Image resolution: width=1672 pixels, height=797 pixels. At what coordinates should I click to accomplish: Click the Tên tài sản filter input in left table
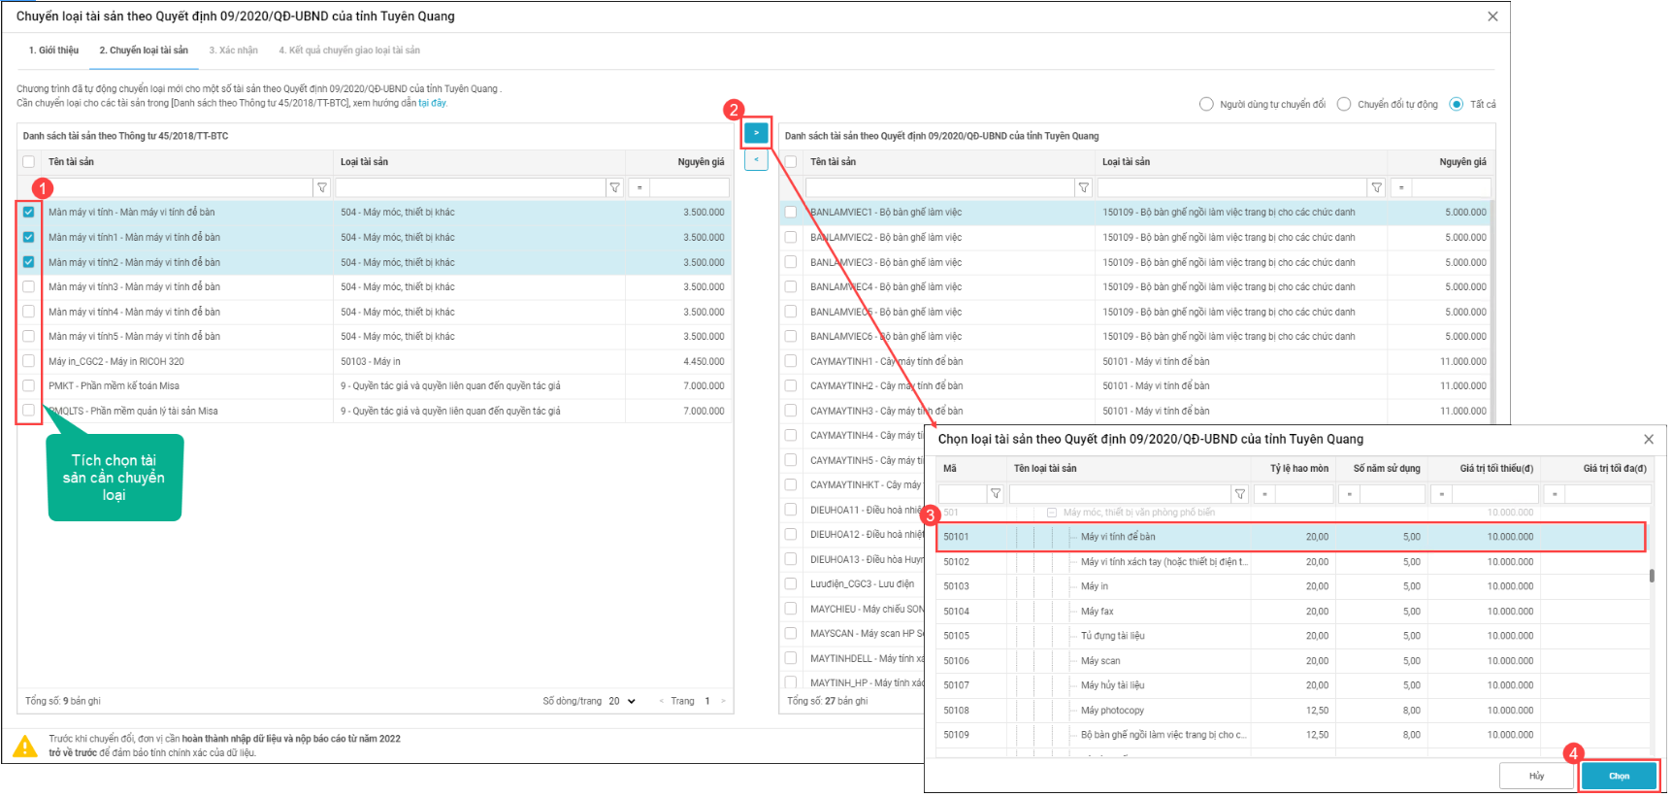pos(179,187)
